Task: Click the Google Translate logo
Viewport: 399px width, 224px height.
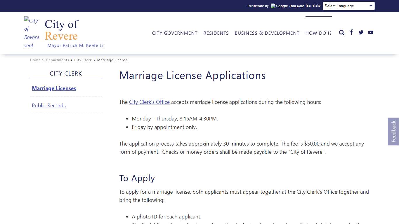Action: click(287, 6)
